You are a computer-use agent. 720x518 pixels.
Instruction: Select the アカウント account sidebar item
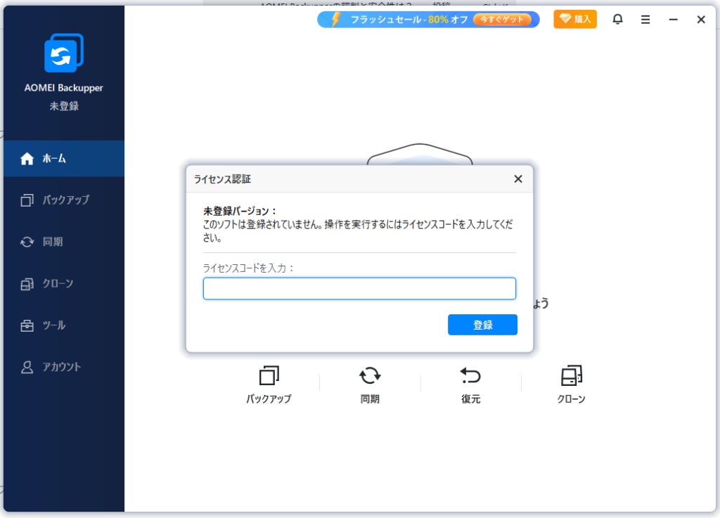tap(64, 367)
